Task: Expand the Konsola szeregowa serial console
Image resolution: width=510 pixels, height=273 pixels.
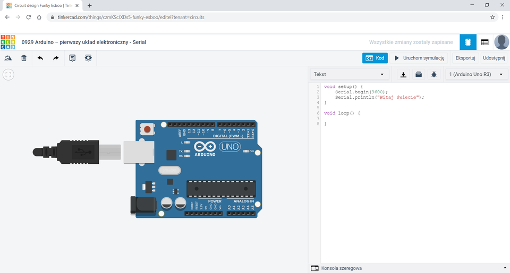Action: coord(341,268)
